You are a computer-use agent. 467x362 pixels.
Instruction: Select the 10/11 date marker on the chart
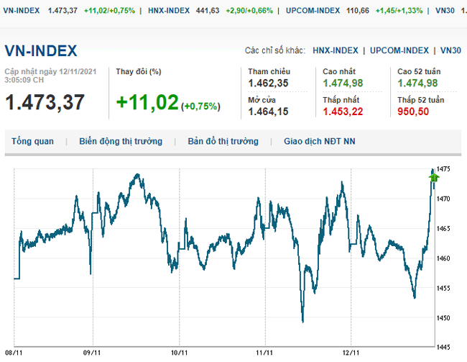[179, 353]
